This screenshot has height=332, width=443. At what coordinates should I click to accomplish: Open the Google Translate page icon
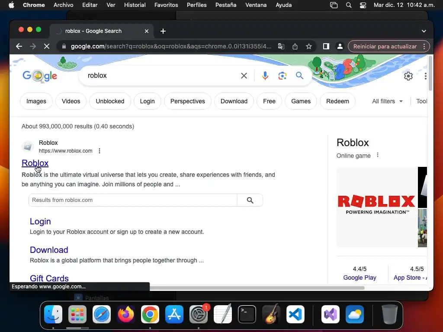pyautogui.click(x=281, y=46)
